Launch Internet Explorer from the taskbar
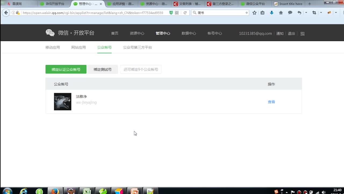Image resolution: width=344 pixels, height=194 pixels. pos(24,191)
